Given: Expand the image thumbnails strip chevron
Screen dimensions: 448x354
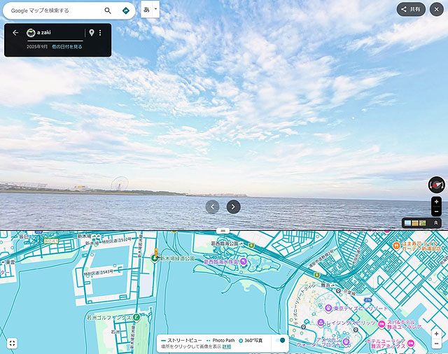Looking at the screenshot, I should (435, 223).
